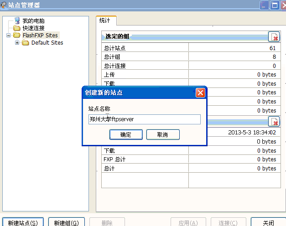Image resolution: width=286 pixels, height=226 pixels.
Task: Close the 创建新的站点 dialog
Action: click(200, 93)
